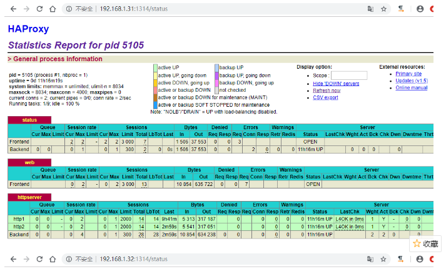Screen dimensions: 446x269
Task: Bookmark the 192.168.1.32 status page
Action: 383,259
